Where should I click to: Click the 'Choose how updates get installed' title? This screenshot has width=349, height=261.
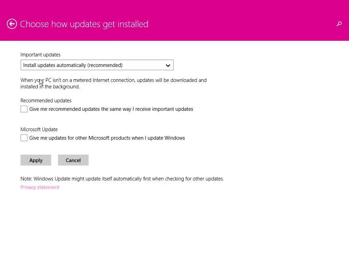84,24
